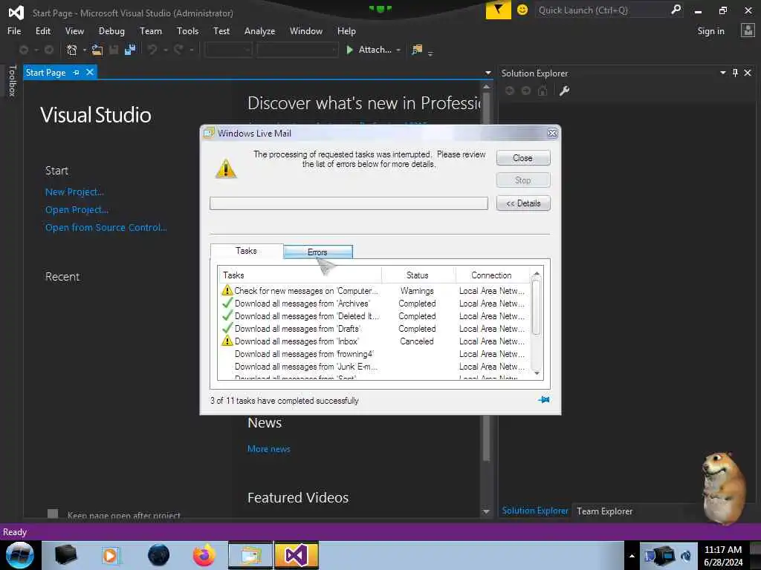Click the 'New Project...' link
Image resolution: width=761 pixels, height=570 pixels.
[74, 192]
